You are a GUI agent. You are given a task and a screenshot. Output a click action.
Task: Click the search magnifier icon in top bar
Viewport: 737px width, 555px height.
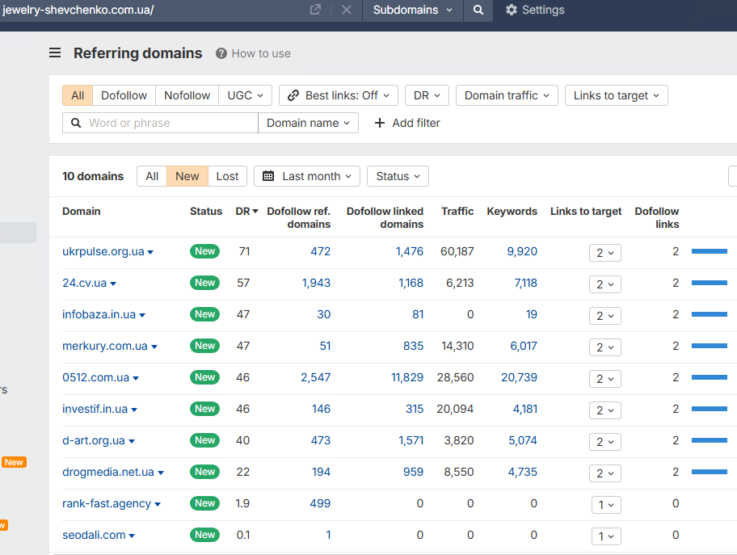tap(478, 10)
